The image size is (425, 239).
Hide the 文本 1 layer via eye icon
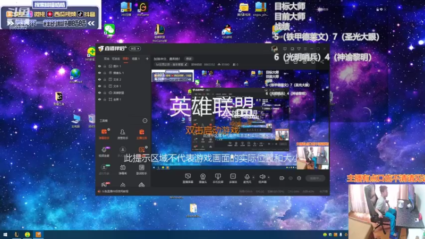pyautogui.click(x=99, y=86)
